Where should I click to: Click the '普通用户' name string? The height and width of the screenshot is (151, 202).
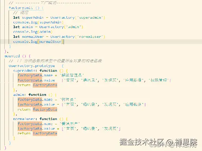(70, 124)
